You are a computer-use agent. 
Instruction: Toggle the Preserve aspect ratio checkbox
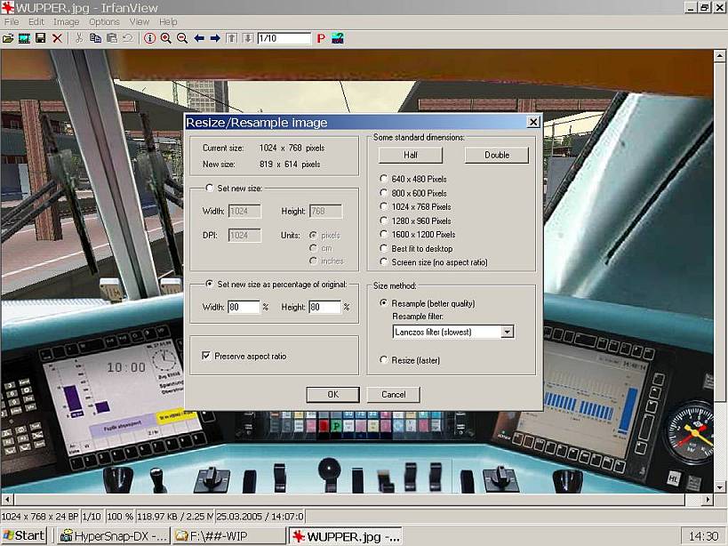click(x=206, y=356)
